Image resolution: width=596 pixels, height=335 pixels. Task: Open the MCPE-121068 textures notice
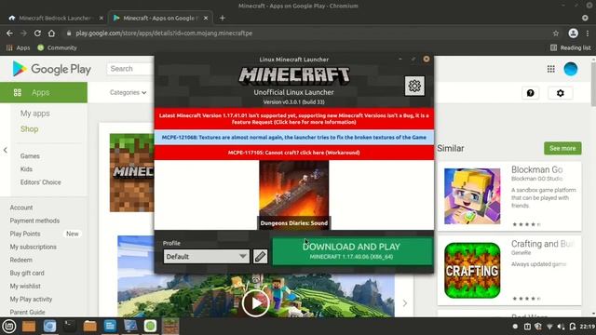294,137
